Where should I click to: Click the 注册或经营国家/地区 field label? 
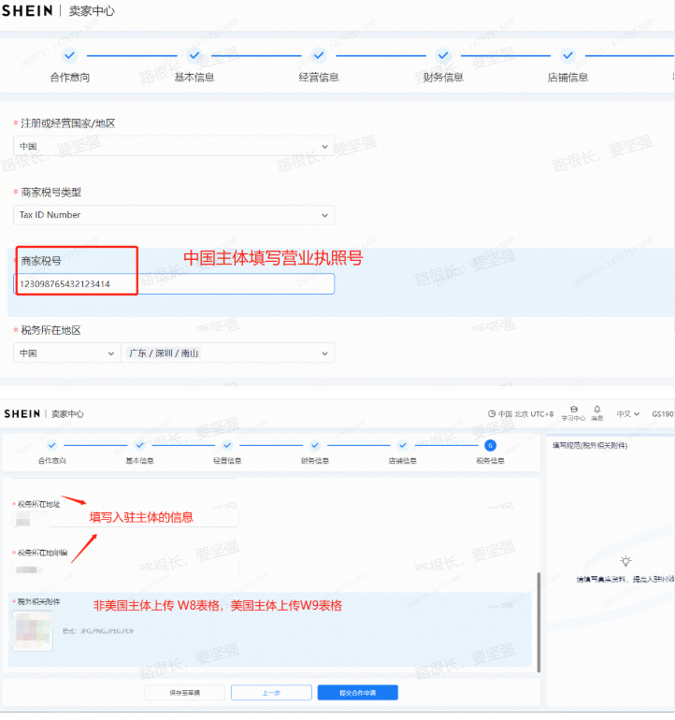[67, 123]
